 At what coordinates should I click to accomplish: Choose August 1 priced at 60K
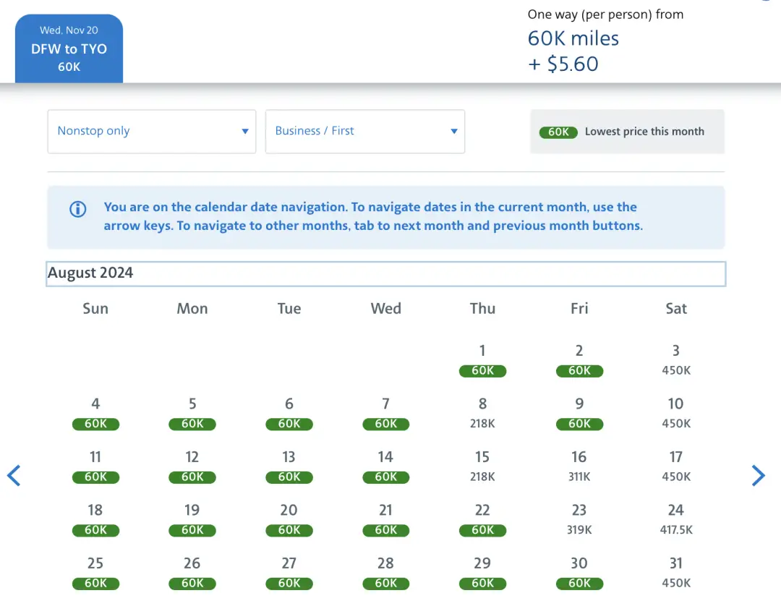point(482,360)
